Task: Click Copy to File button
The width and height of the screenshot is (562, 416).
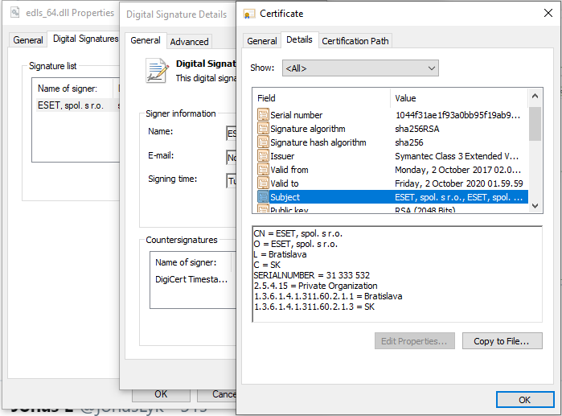Action: pos(502,341)
